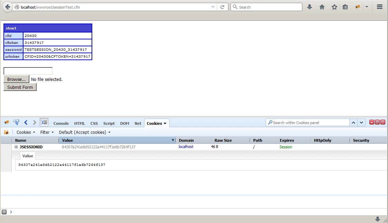Open Default (Accept cookies) dropdown
This screenshot has width=388, height=223.
pyautogui.click(x=85, y=132)
